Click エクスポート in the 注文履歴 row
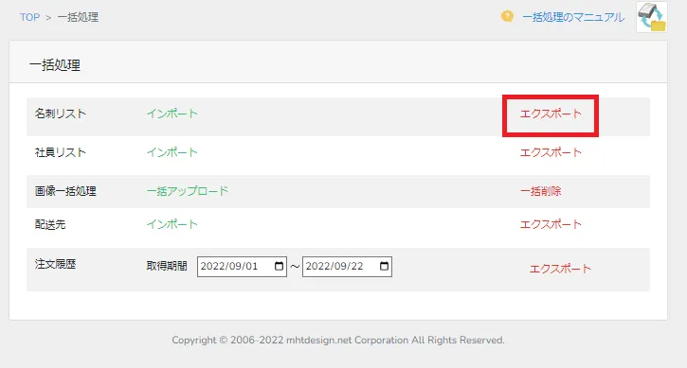The height and width of the screenshot is (368, 687). coord(560,269)
